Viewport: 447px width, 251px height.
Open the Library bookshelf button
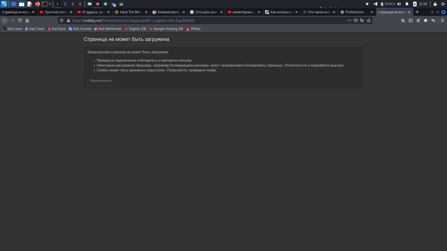tap(403, 21)
